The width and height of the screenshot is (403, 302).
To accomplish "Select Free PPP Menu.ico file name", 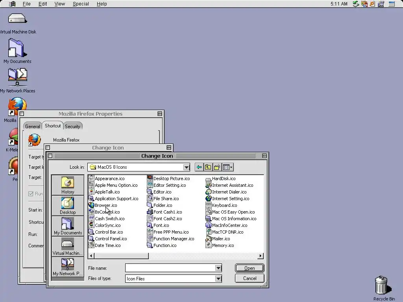I will click(x=171, y=232).
